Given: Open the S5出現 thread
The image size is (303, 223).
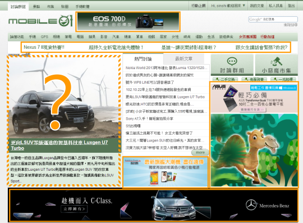Looking at the screenshot, I should [x=133, y=126].
